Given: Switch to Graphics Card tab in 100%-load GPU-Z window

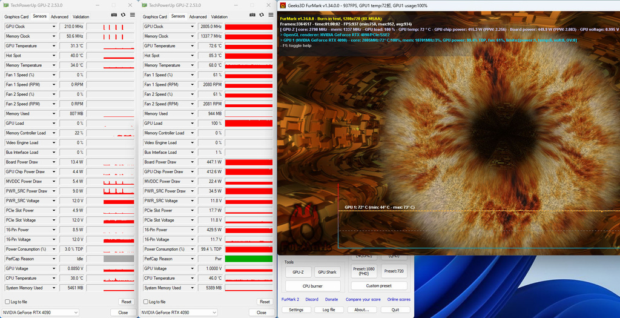Looking at the screenshot, I should (x=154, y=16).
